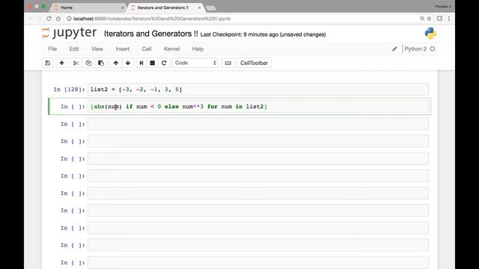The width and height of the screenshot is (479, 269).
Task: Run cell and select below icon
Action: coord(141,63)
